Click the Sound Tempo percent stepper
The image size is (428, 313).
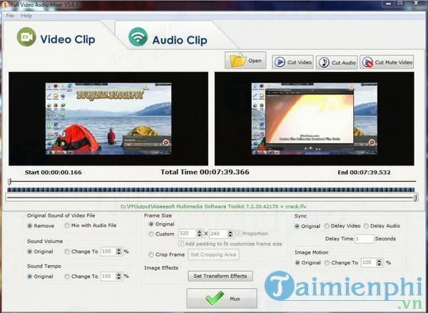tap(118, 277)
